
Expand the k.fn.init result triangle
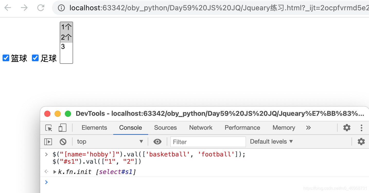[55, 172]
